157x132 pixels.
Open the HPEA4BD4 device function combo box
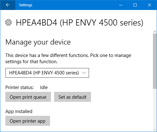click(47, 73)
